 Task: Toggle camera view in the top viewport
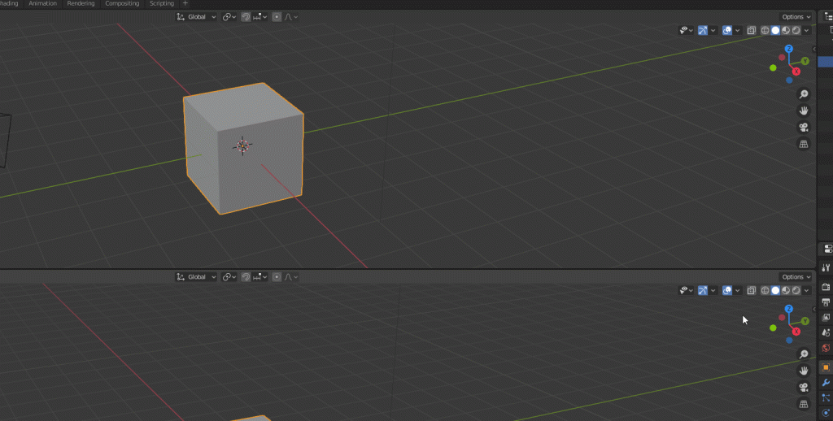pos(804,128)
